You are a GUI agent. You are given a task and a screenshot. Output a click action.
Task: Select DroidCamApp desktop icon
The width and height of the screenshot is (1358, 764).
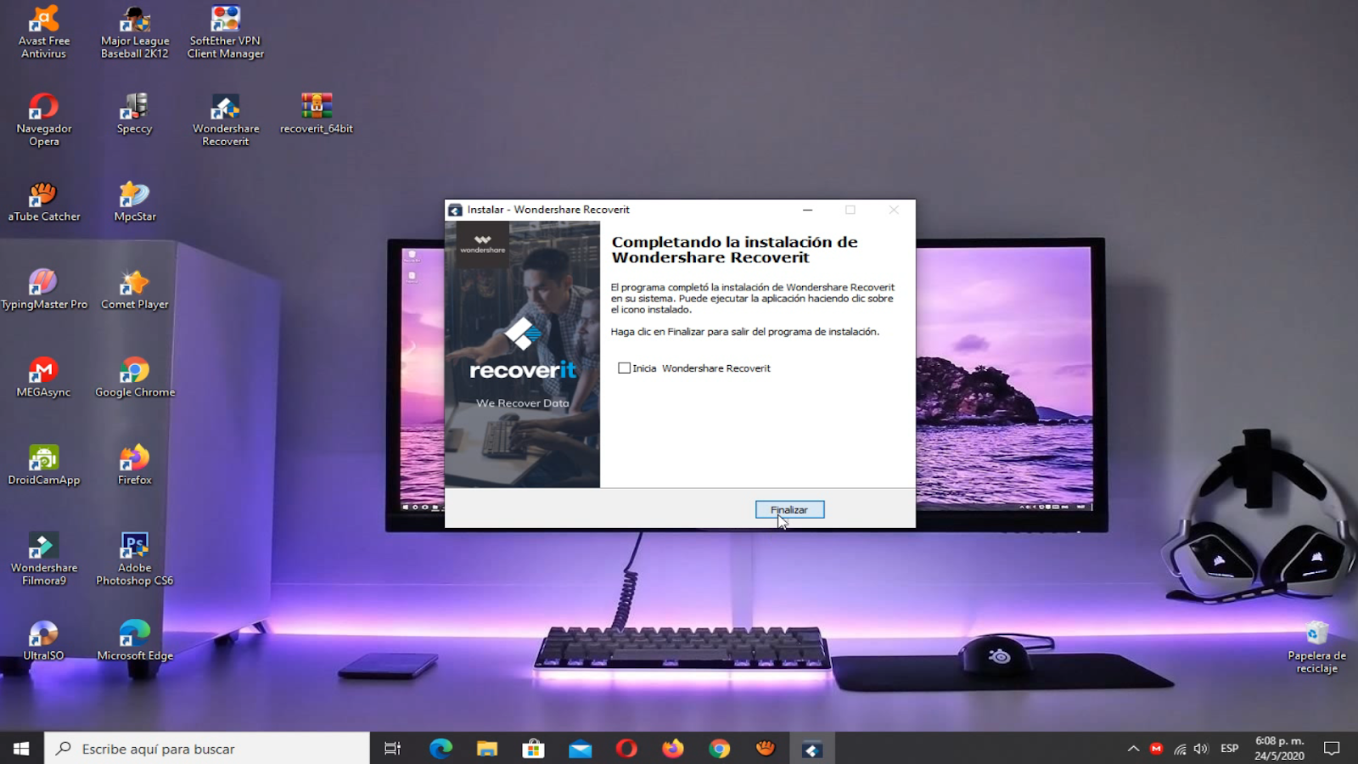coord(44,465)
